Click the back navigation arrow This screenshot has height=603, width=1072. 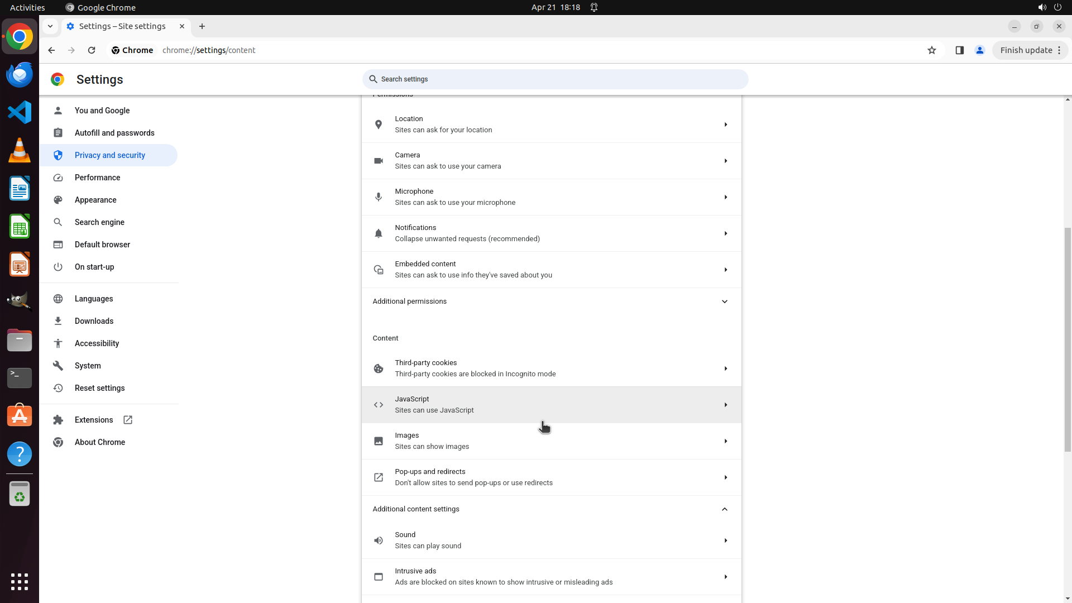51,50
